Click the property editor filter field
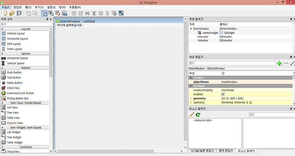This screenshot has height=156, width=295. click(x=232, y=63)
